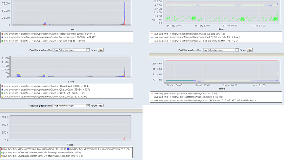
Task: Click the packet counter MessageCount chart area
Action: coord(71,12)
